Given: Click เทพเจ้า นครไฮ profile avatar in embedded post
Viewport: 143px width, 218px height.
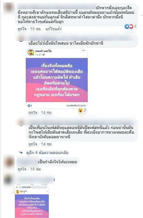Looking at the screenshot, I should tap(31, 52).
